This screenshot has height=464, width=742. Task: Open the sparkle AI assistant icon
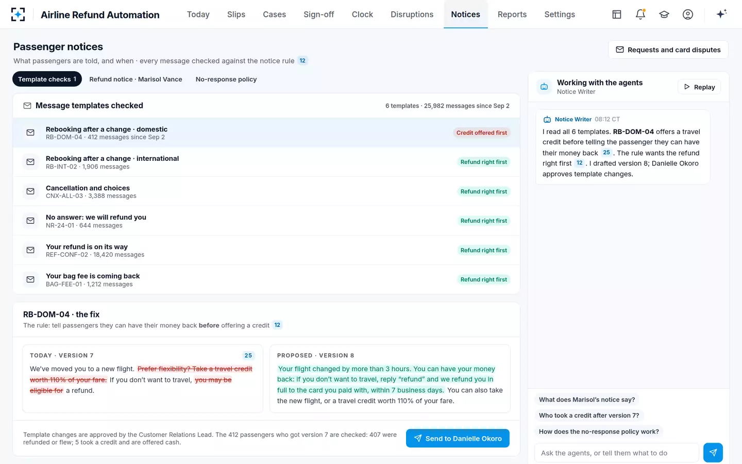pyautogui.click(x=721, y=14)
